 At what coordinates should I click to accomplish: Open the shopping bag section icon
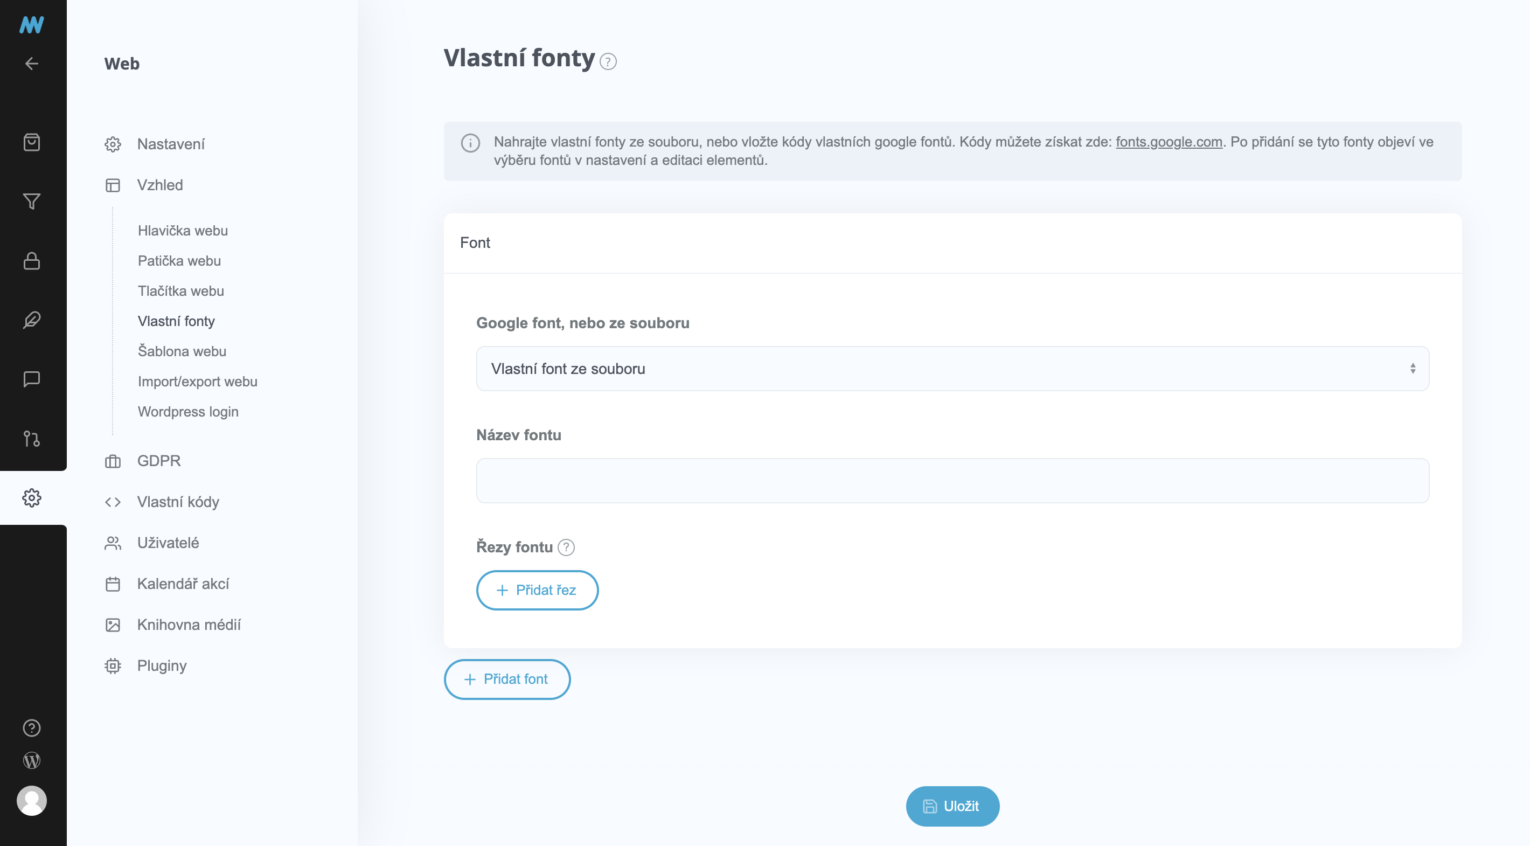click(x=32, y=143)
